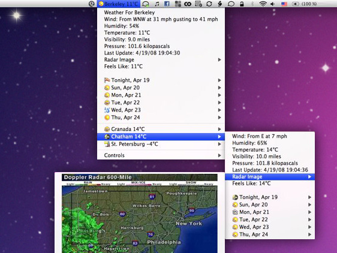Open the St. Petersburg -4°C city entry

pyautogui.click(x=161, y=144)
